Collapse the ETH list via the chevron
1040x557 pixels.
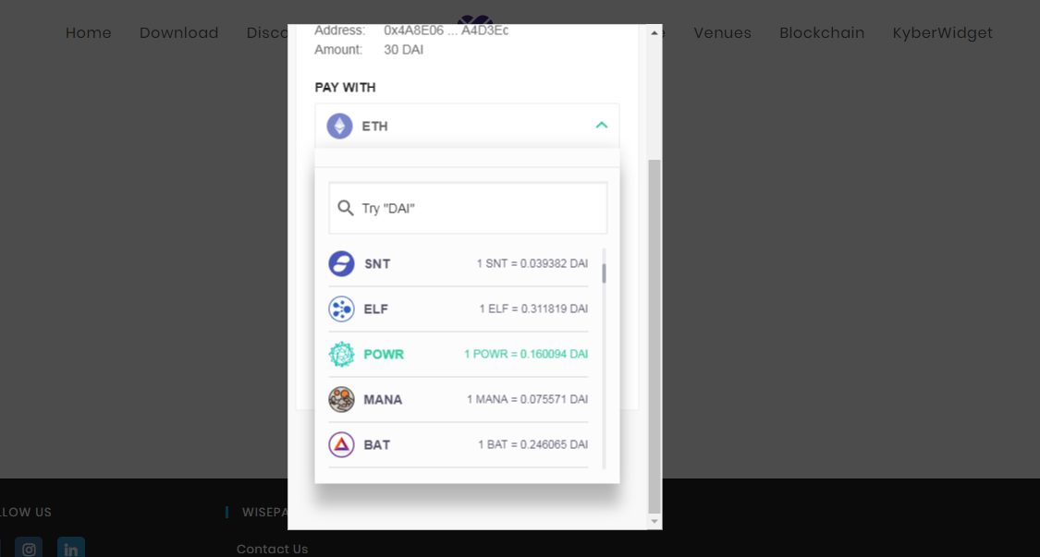click(x=602, y=123)
